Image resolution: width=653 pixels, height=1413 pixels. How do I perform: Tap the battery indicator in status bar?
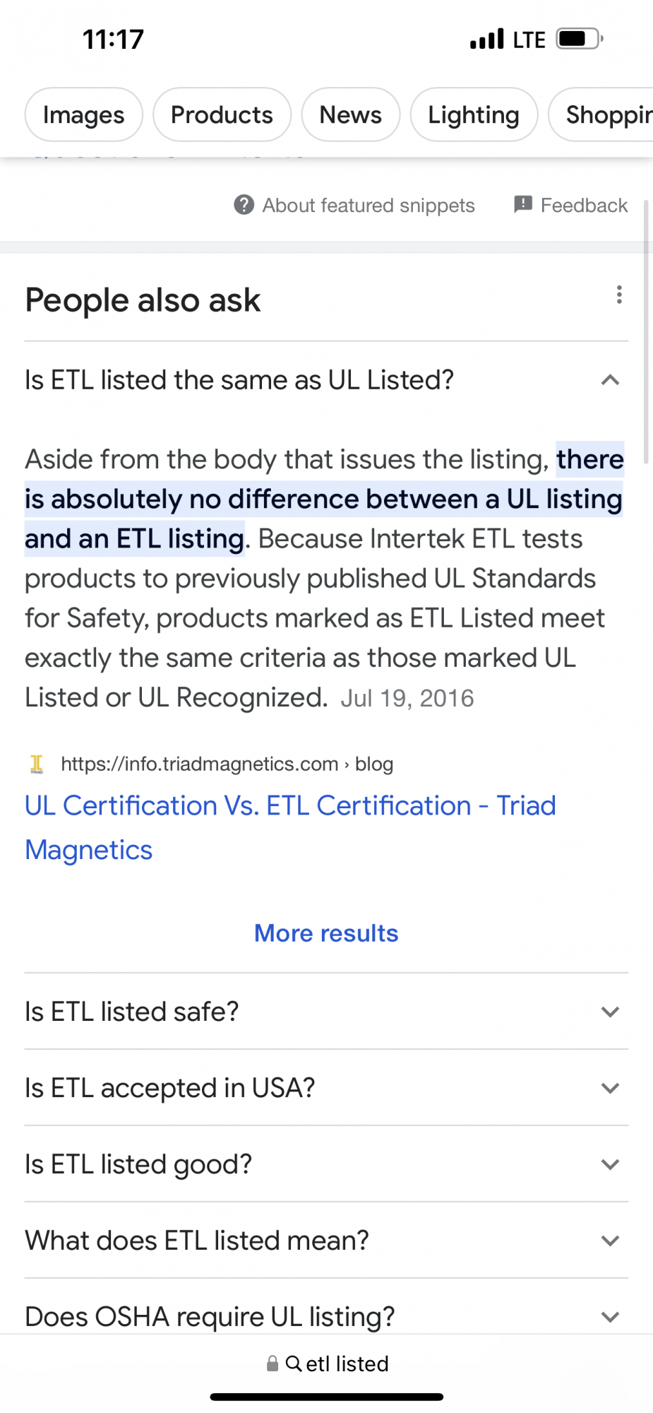click(x=580, y=39)
